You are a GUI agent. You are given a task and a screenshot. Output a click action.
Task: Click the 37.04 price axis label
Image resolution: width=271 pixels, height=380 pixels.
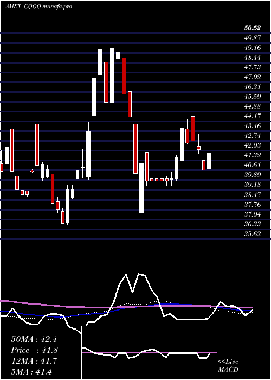coord(253,214)
